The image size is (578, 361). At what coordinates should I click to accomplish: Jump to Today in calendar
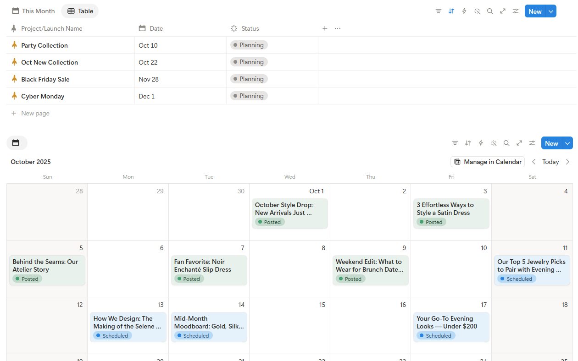(550, 162)
